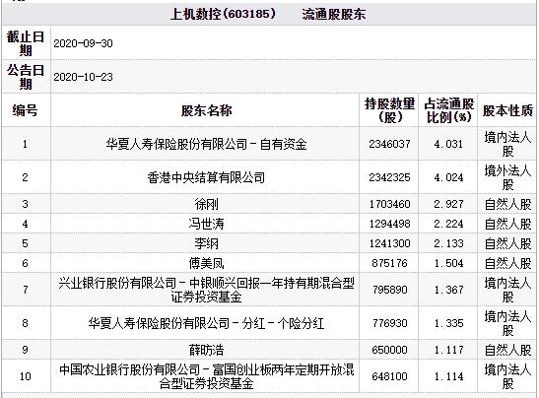This screenshot has width=539, height=398.
Task: Select shareholder name 冯世涛
Action: pos(206,224)
